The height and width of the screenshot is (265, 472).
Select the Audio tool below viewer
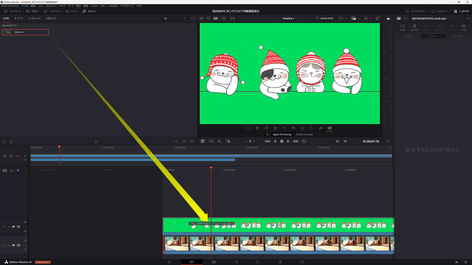[321, 128]
